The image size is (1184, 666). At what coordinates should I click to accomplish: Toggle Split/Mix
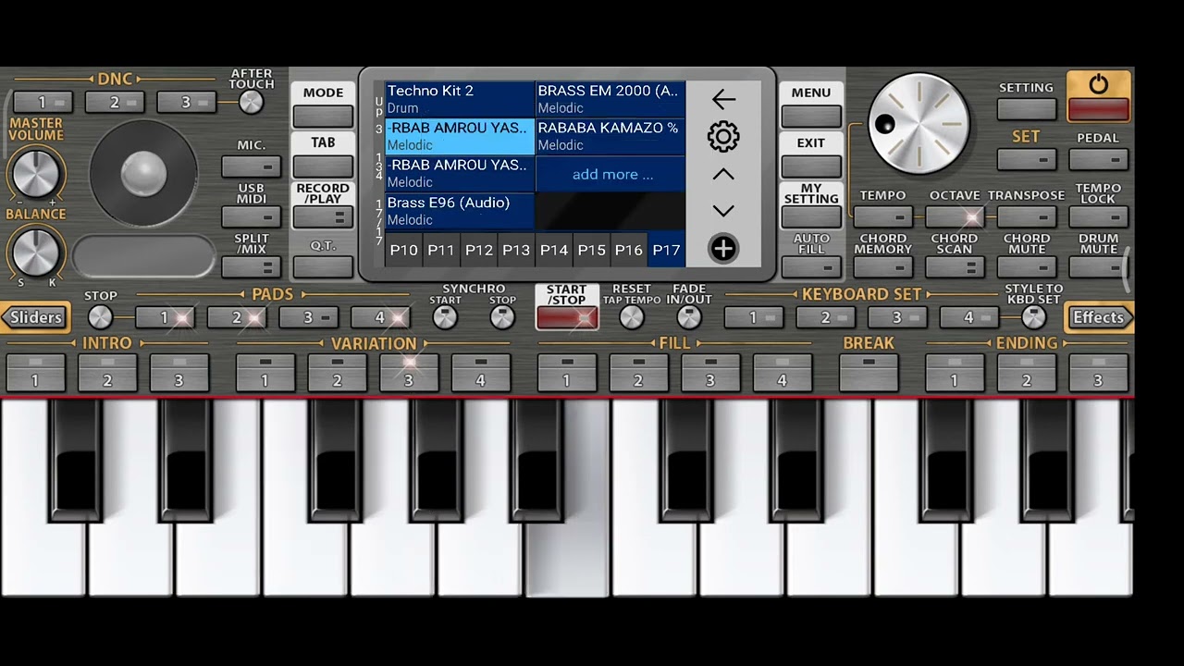(252, 267)
